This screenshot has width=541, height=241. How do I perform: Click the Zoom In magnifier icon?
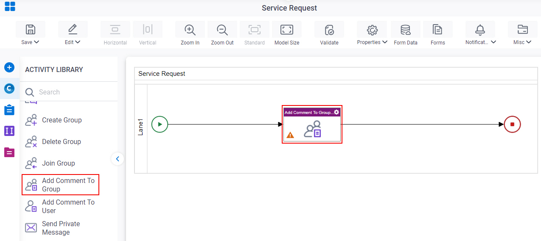[190, 30]
